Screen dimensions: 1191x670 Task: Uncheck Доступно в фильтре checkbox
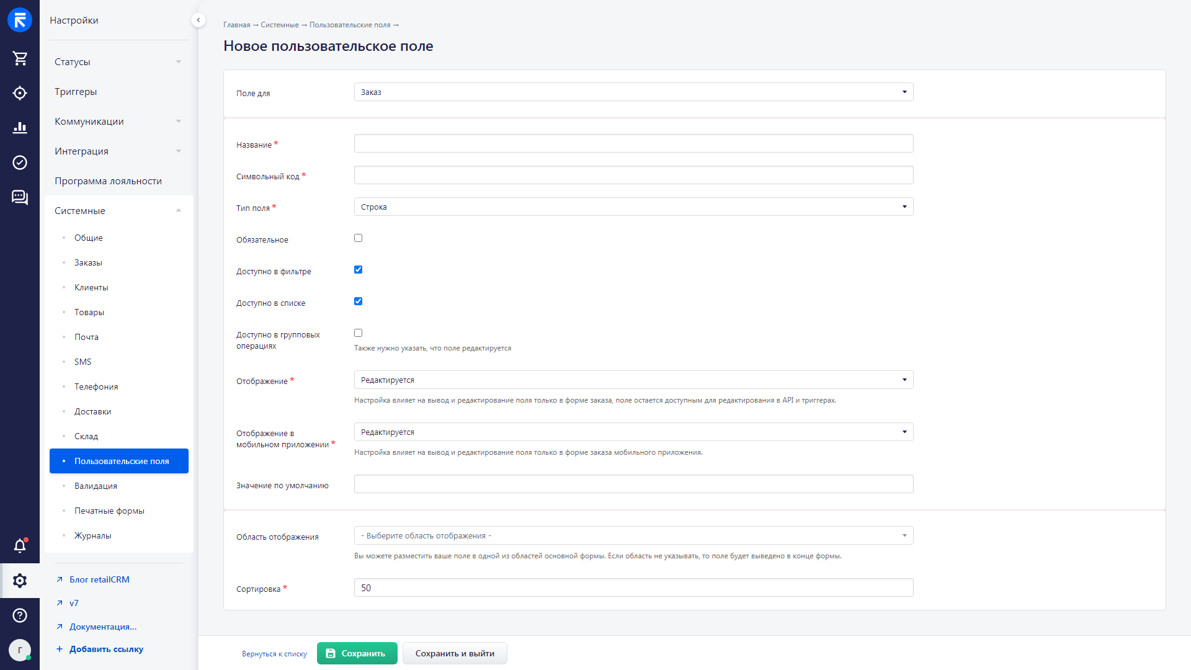coord(358,270)
